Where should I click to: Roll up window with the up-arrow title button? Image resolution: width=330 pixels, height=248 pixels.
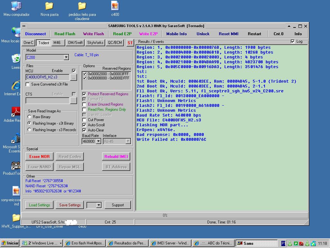(x=289, y=26)
